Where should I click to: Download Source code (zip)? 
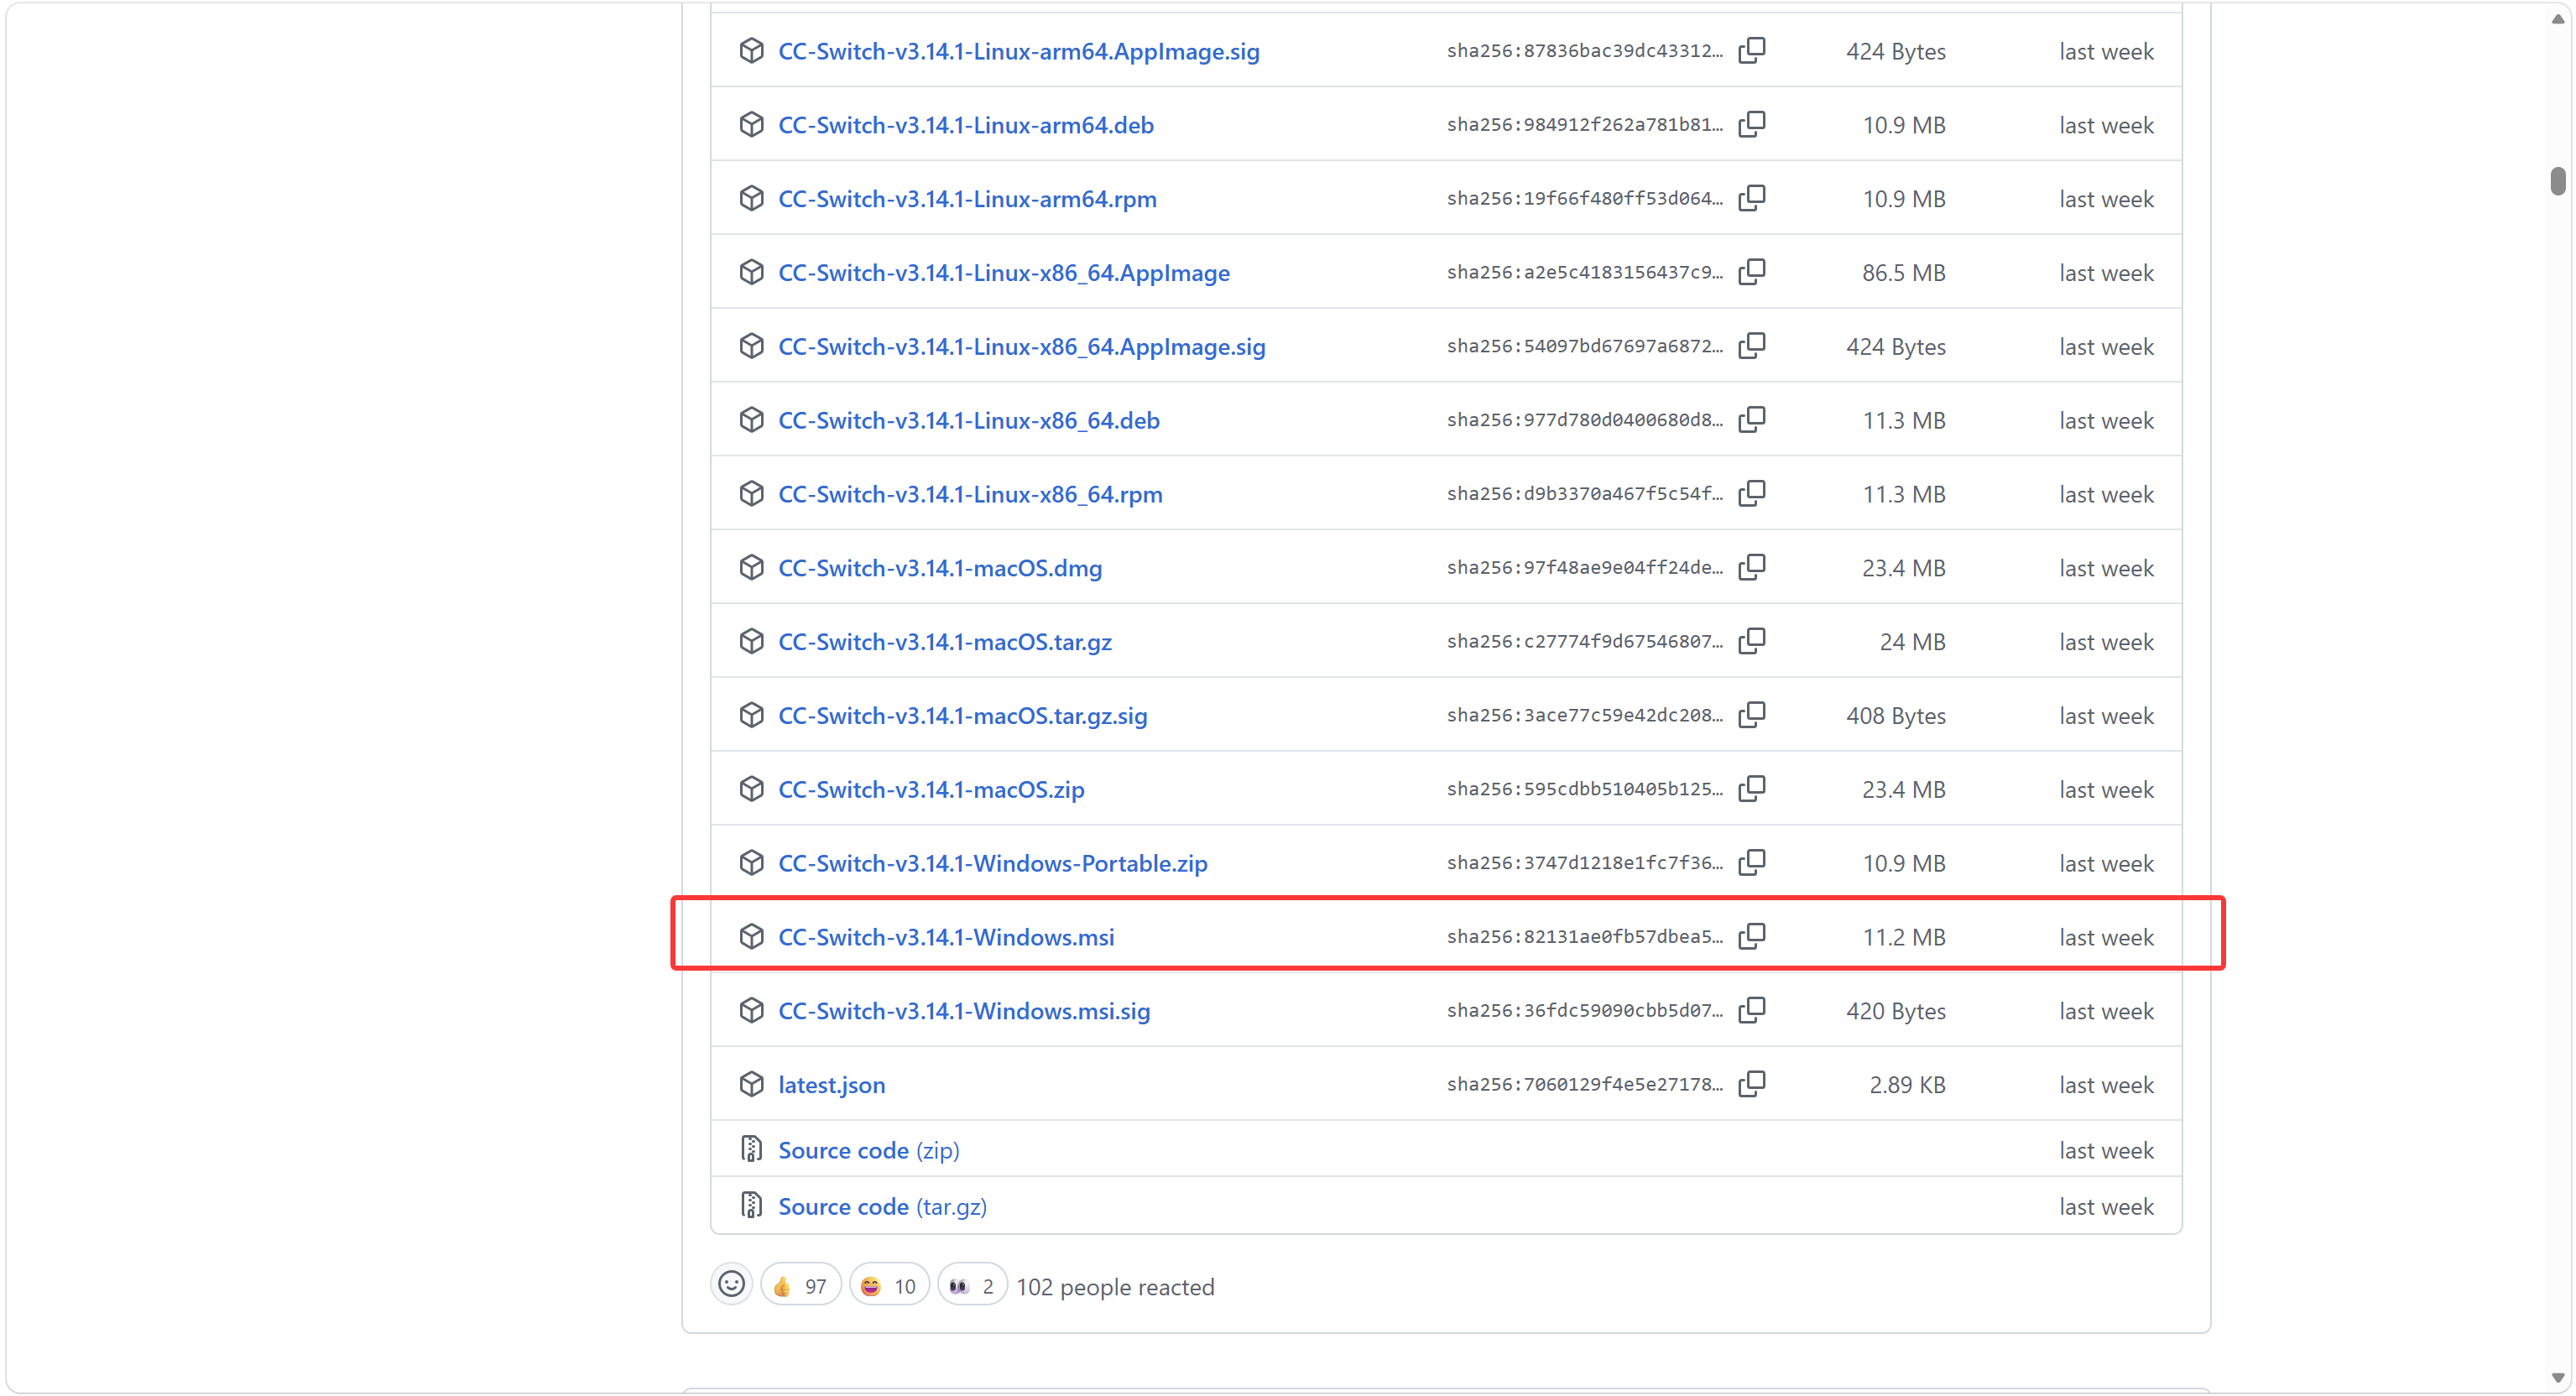click(x=869, y=1151)
